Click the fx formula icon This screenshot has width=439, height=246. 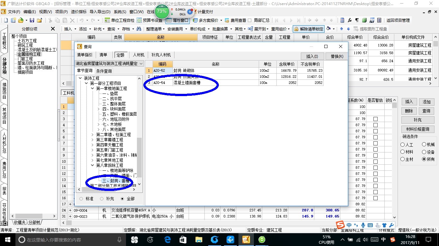350,20
